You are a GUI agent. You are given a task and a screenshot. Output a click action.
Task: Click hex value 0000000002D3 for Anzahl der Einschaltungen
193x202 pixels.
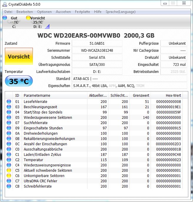[x=169, y=144]
